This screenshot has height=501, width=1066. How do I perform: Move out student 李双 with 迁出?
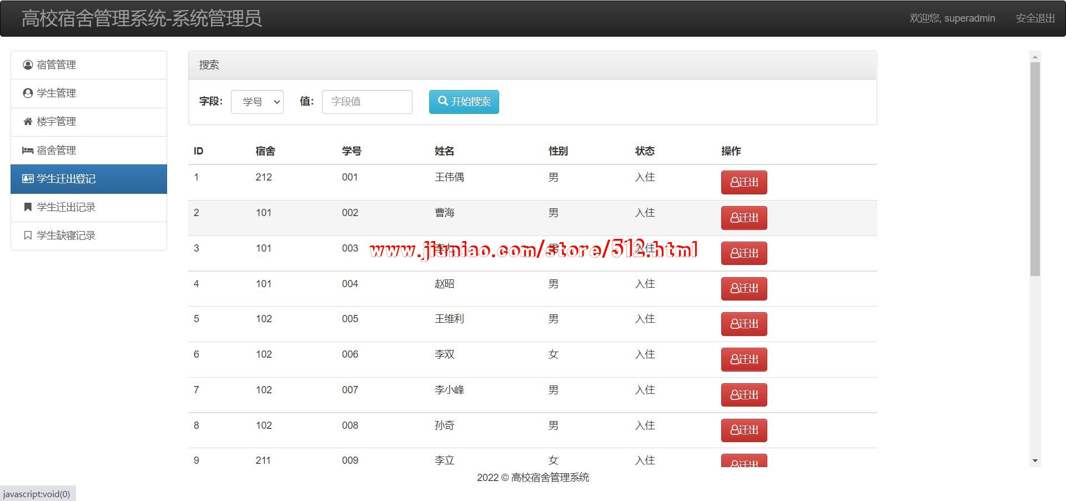coord(743,359)
